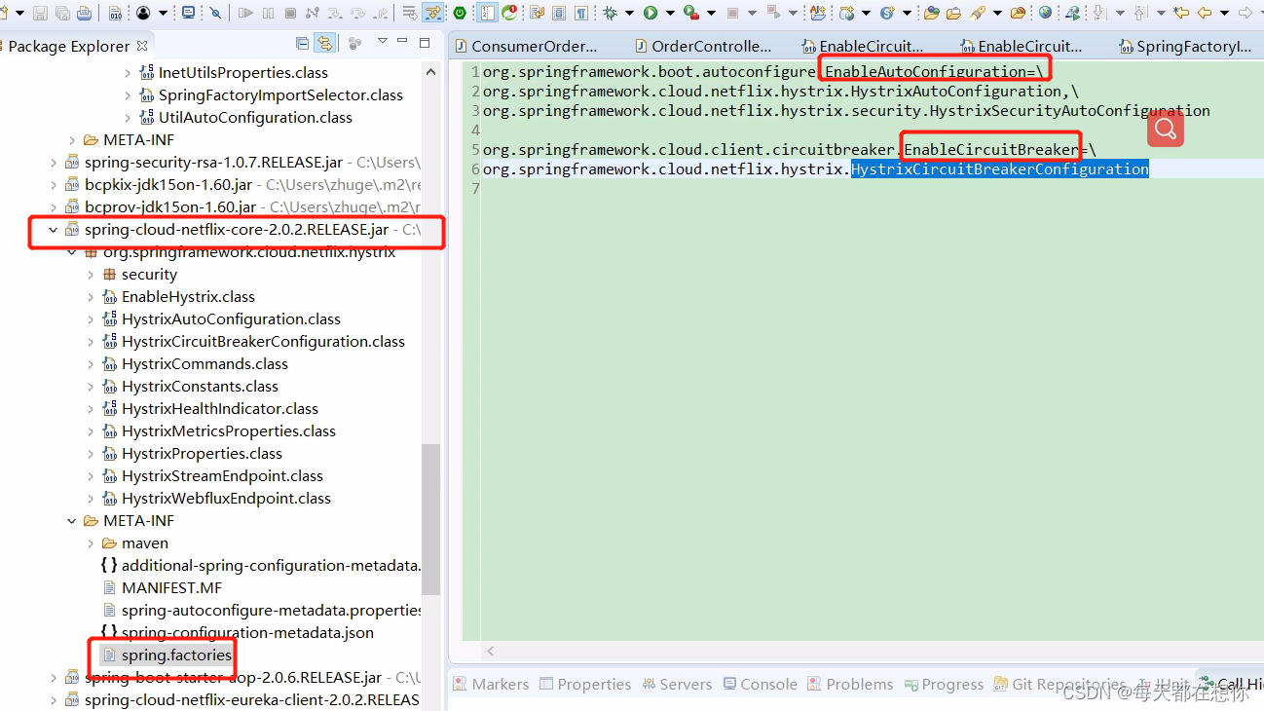Collapse the spring-cloud-netflix-core-2.0.2.RELEASE.jar node
The image size is (1264, 711).
[x=53, y=230]
